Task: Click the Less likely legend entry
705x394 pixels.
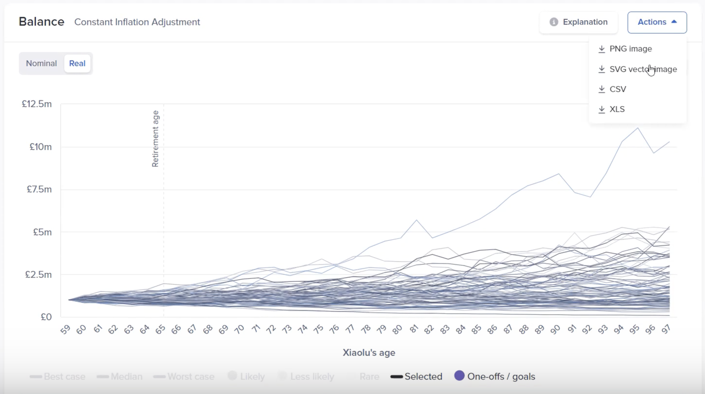Action: click(x=312, y=377)
